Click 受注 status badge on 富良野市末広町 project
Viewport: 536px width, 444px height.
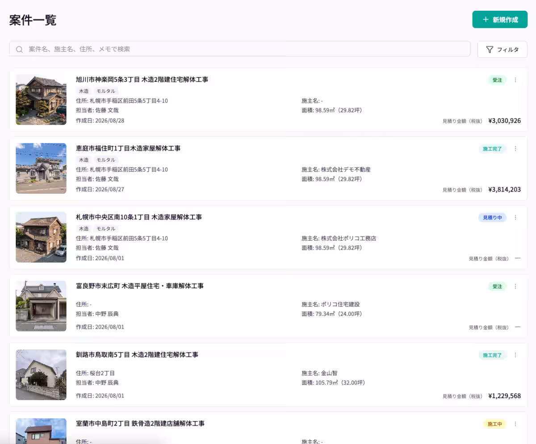(x=497, y=287)
